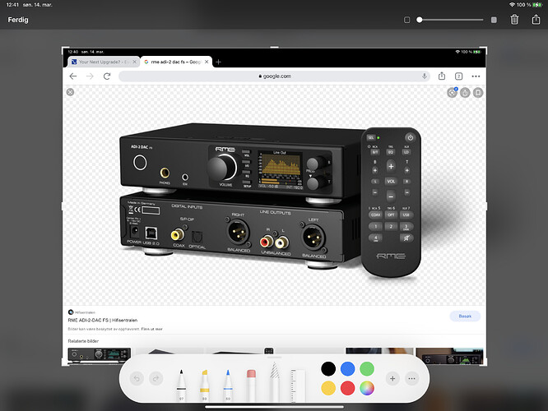Tap the Google Lens icon on image

(452, 93)
